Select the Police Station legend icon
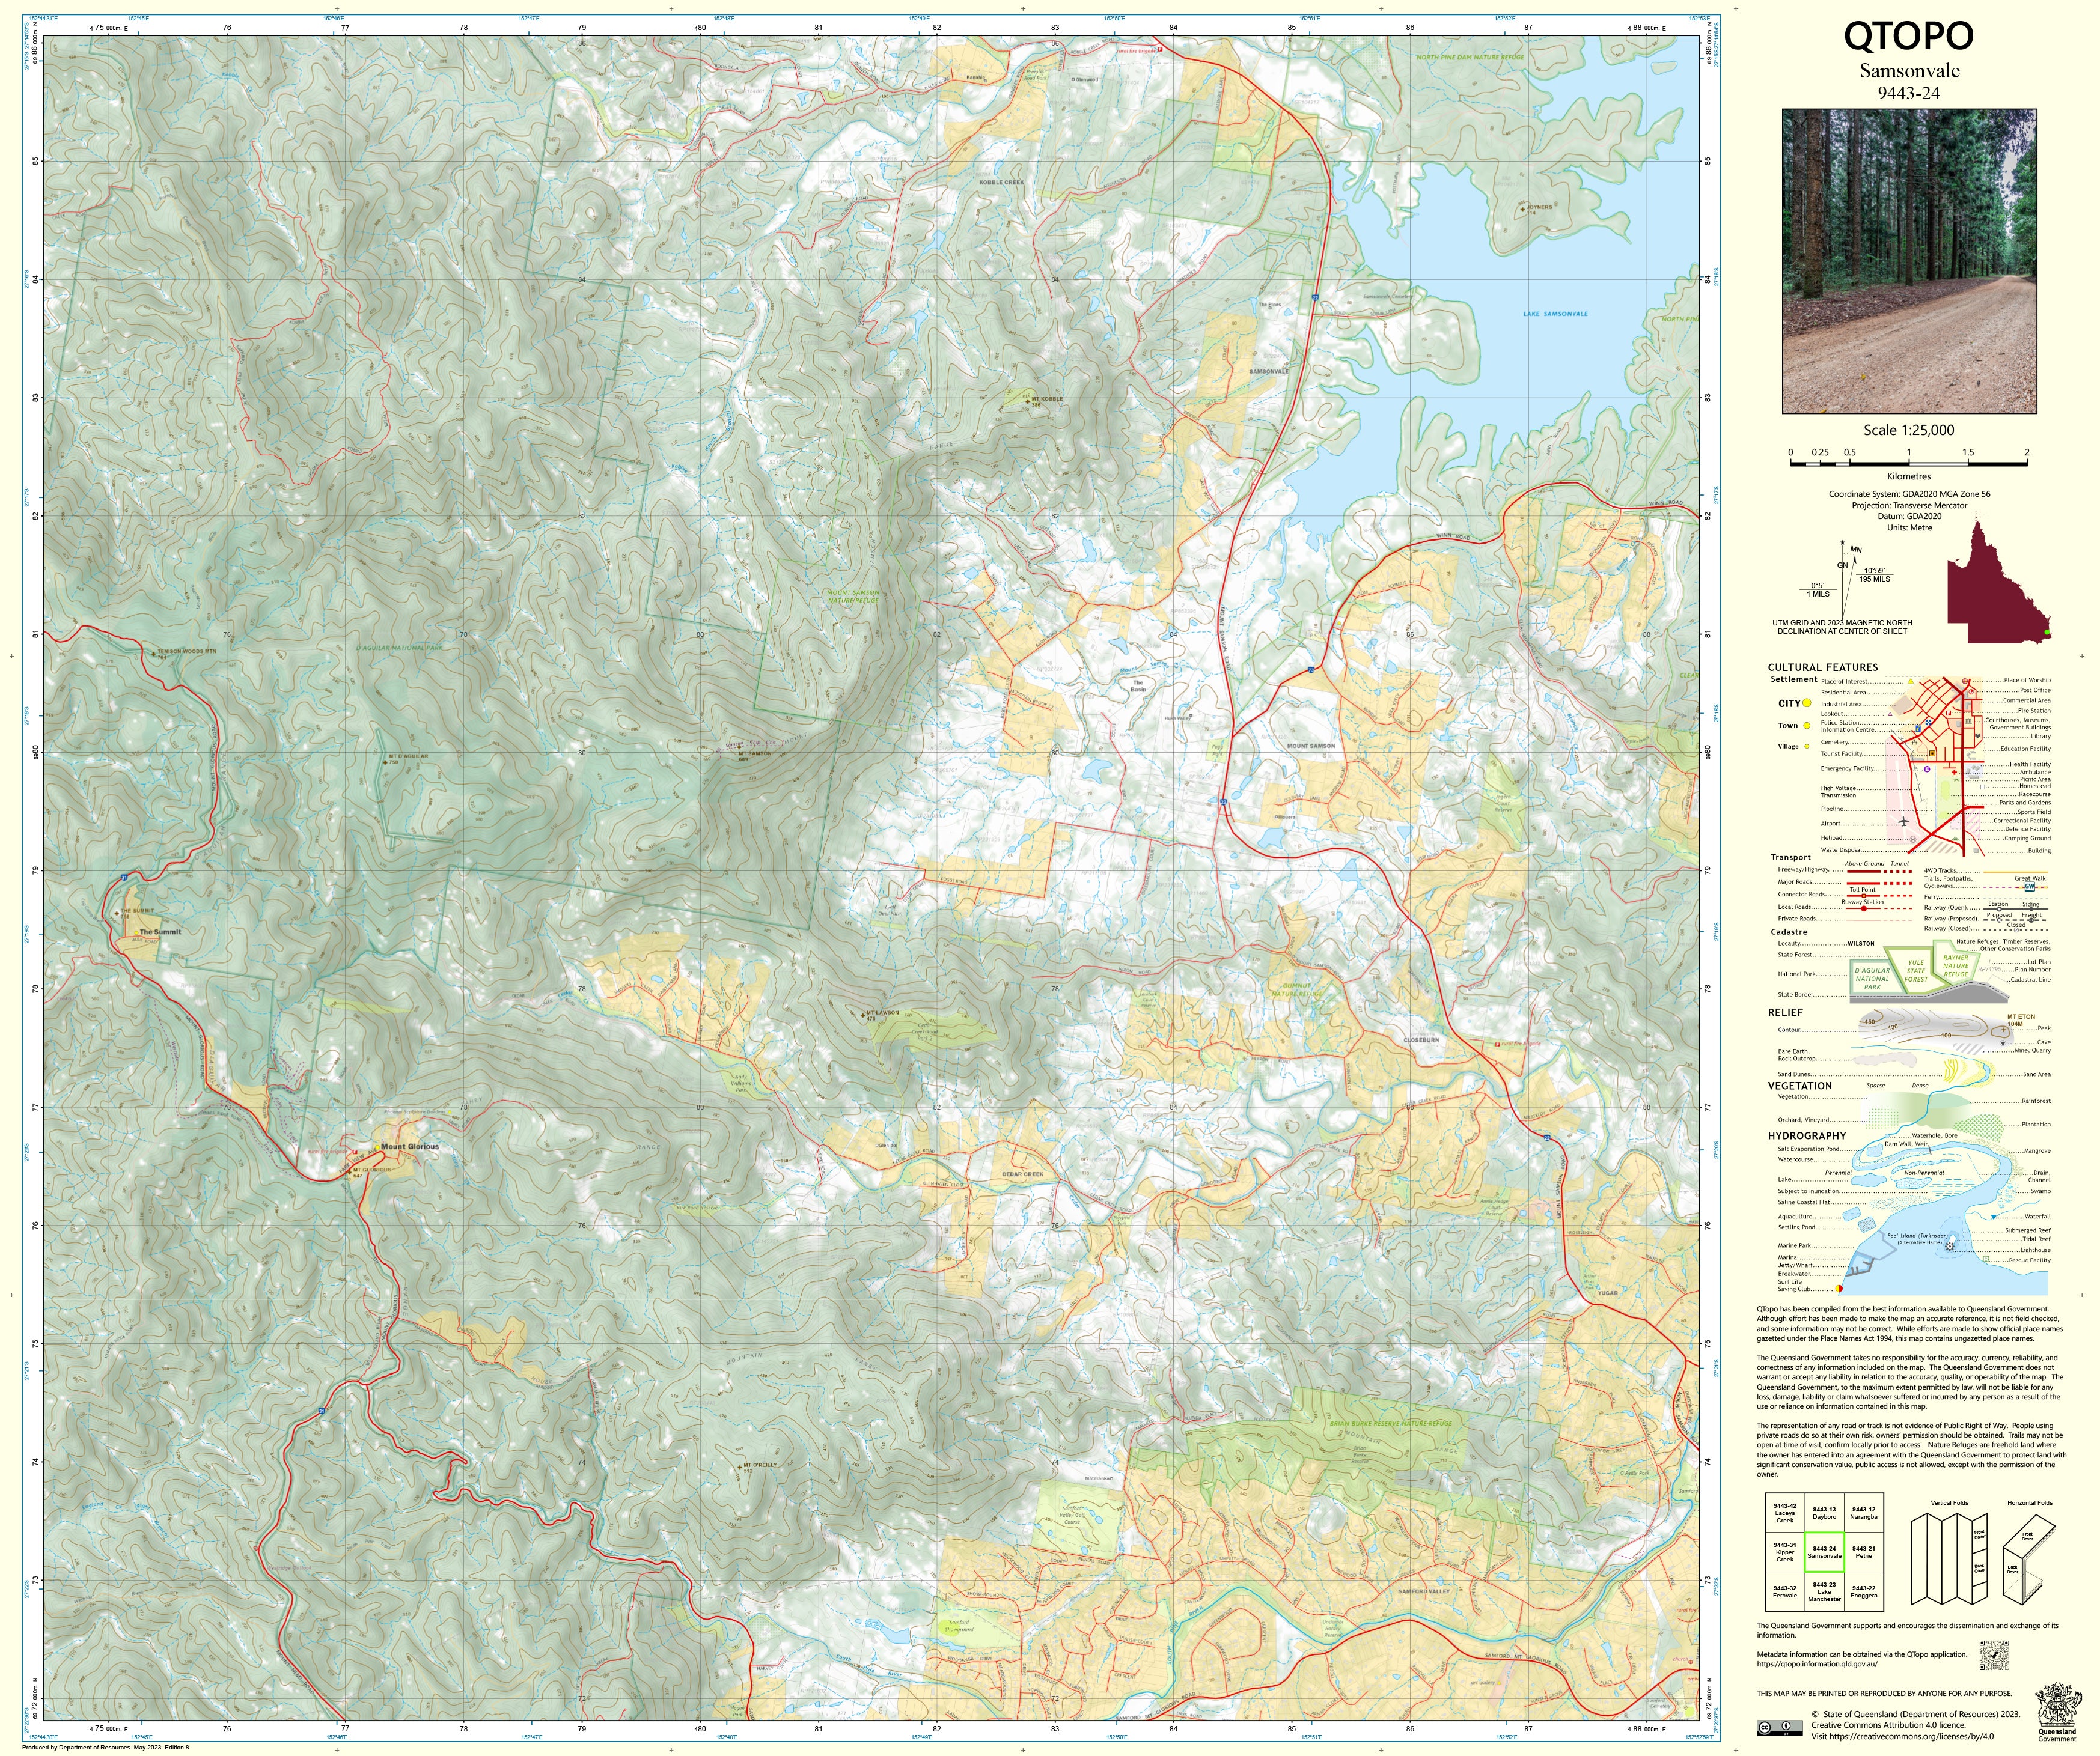The height and width of the screenshot is (1756, 2100). pyautogui.click(x=1928, y=723)
